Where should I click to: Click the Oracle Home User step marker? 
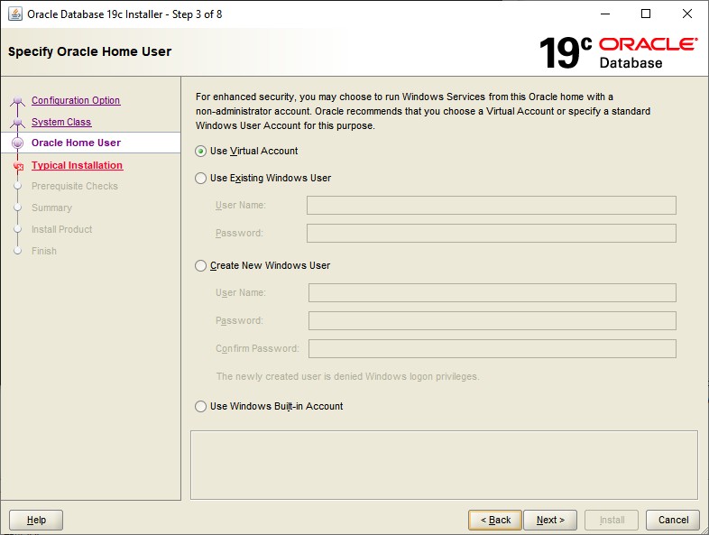point(18,143)
